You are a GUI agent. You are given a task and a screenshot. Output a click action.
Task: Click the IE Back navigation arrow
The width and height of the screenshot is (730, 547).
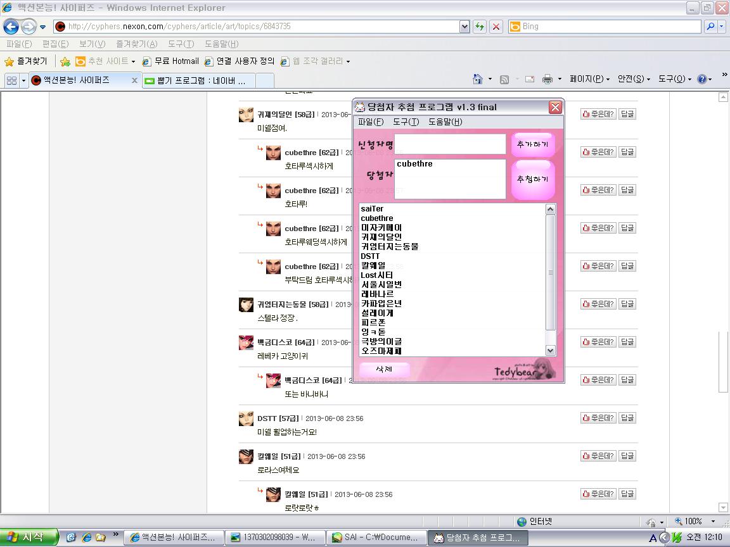click(x=11, y=27)
